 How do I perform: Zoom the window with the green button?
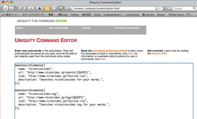tap(11, 2)
